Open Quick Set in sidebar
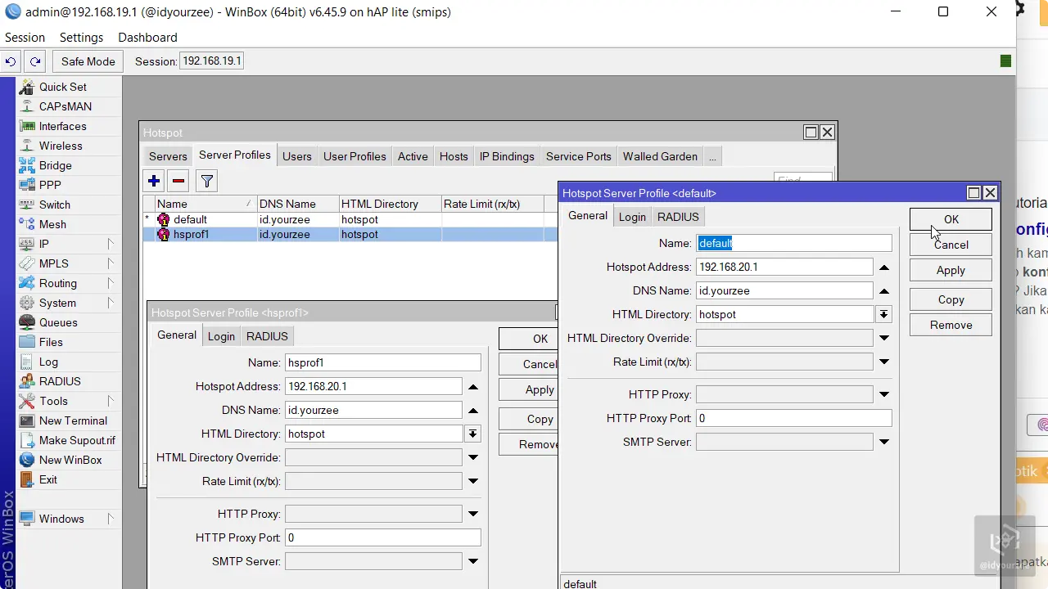The width and height of the screenshot is (1048, 589). [62, 87]
